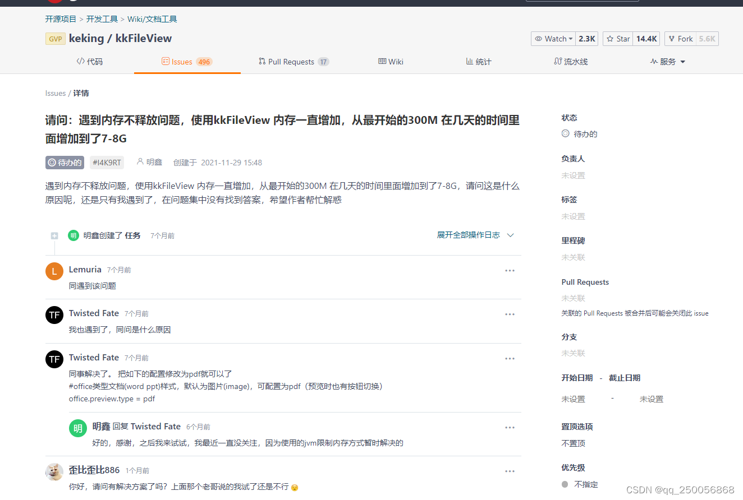Open the keking owner link

pyautogui.click(x=86, y=39)
